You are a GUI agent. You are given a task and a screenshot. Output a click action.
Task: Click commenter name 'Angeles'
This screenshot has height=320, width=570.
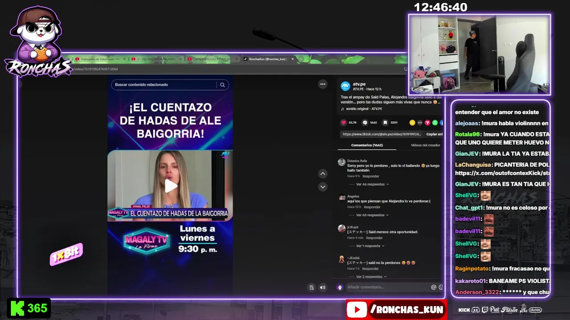point(353,196)
